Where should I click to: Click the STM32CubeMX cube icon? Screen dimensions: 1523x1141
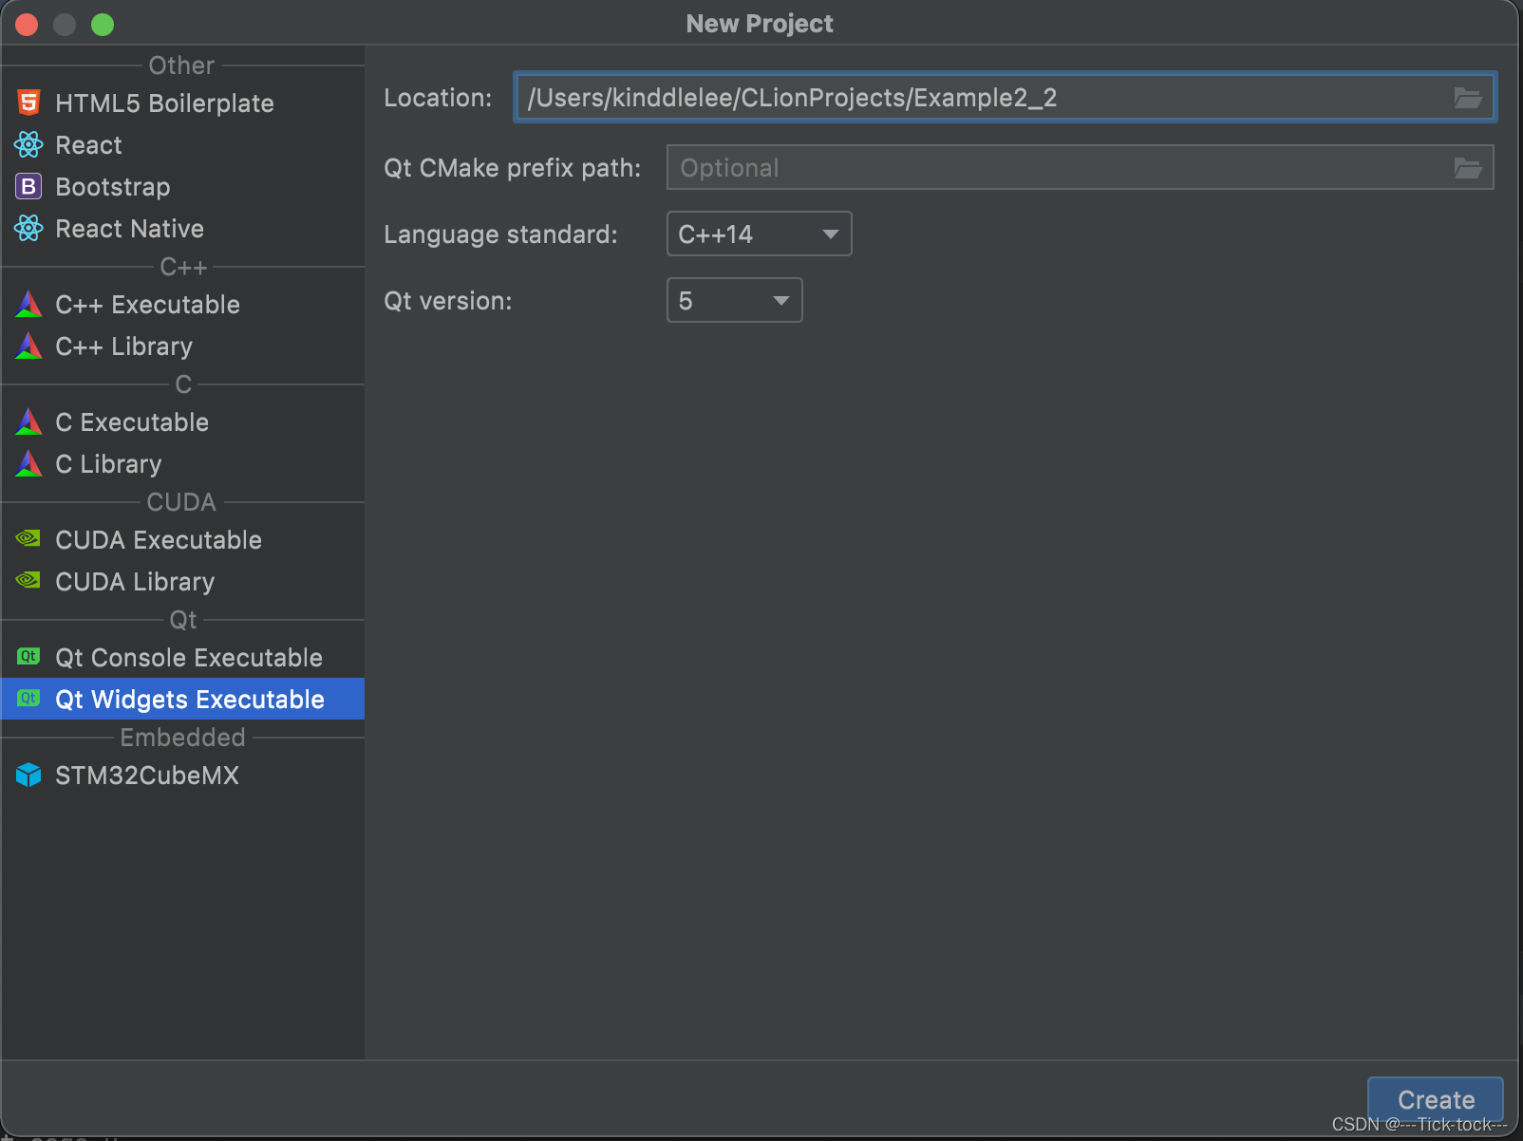click(28, 775)
